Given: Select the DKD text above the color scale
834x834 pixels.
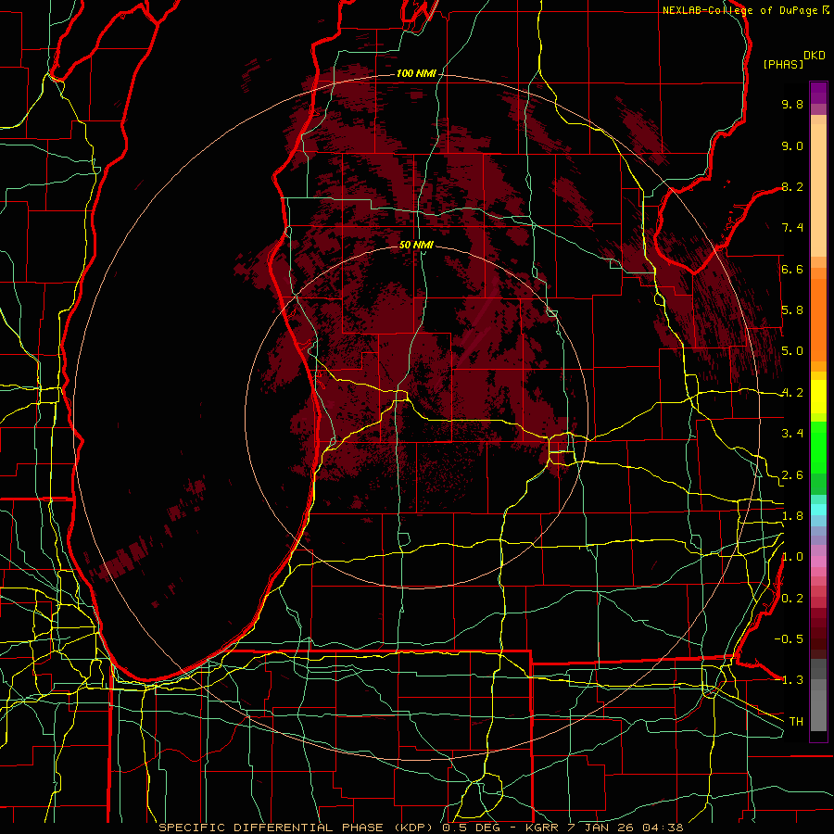Looking at the screenshot, I should pyautogui.click(x=815, y=56).
